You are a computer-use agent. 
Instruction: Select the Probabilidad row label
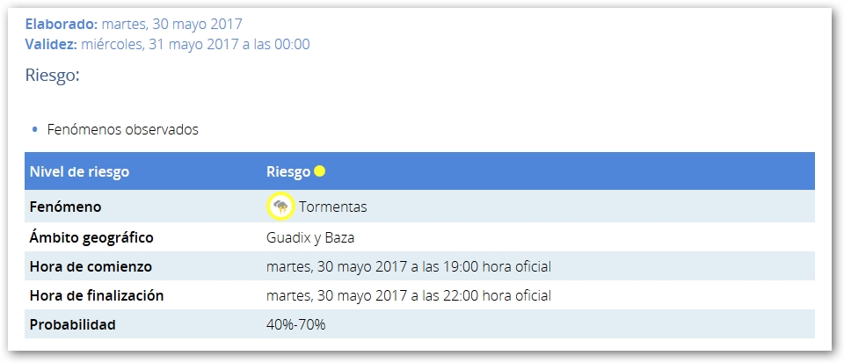(x=72, y=324)
